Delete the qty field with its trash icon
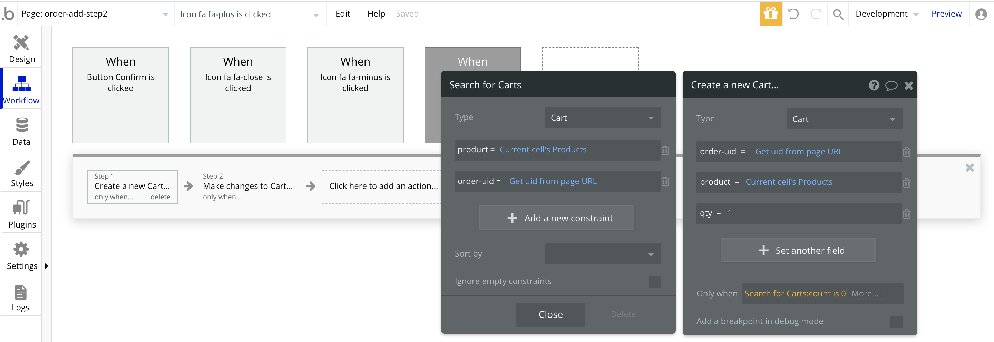 [906, 214]
